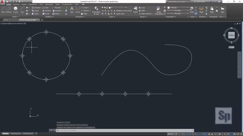This screenshot has height=136, width=243.
Task: Click Establecer como actual layer button
Action: (123, 11)
